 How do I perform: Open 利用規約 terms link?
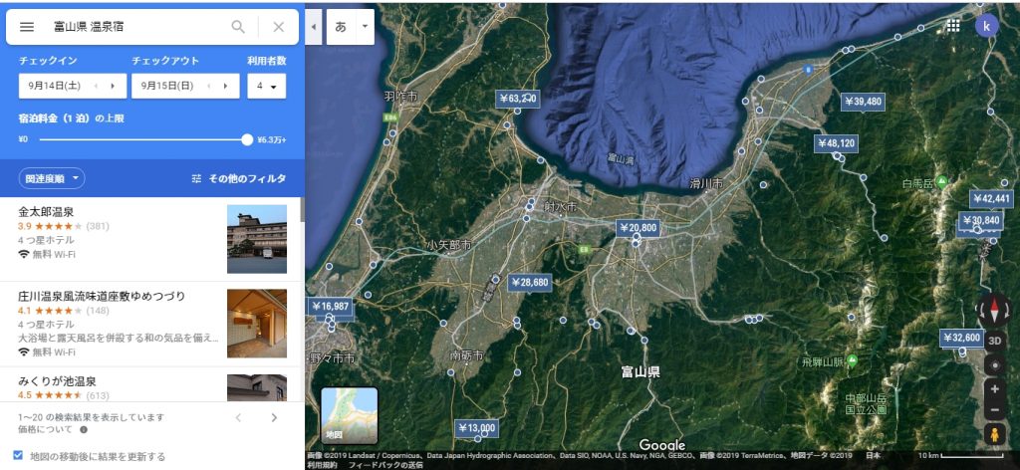pyautogui.click(x=322, y=465)
